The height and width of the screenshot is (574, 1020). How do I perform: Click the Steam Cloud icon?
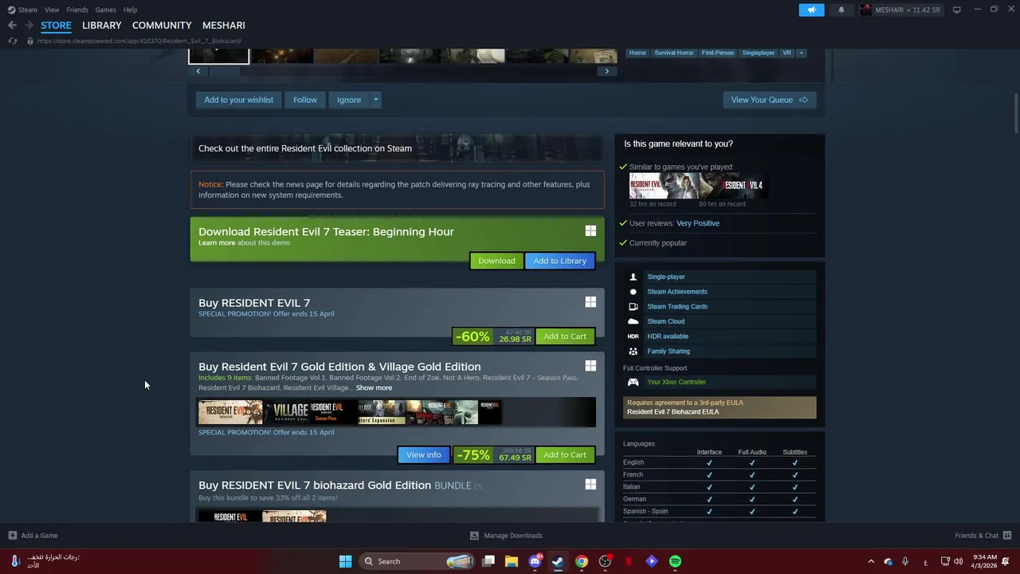(x=633, y=321)
